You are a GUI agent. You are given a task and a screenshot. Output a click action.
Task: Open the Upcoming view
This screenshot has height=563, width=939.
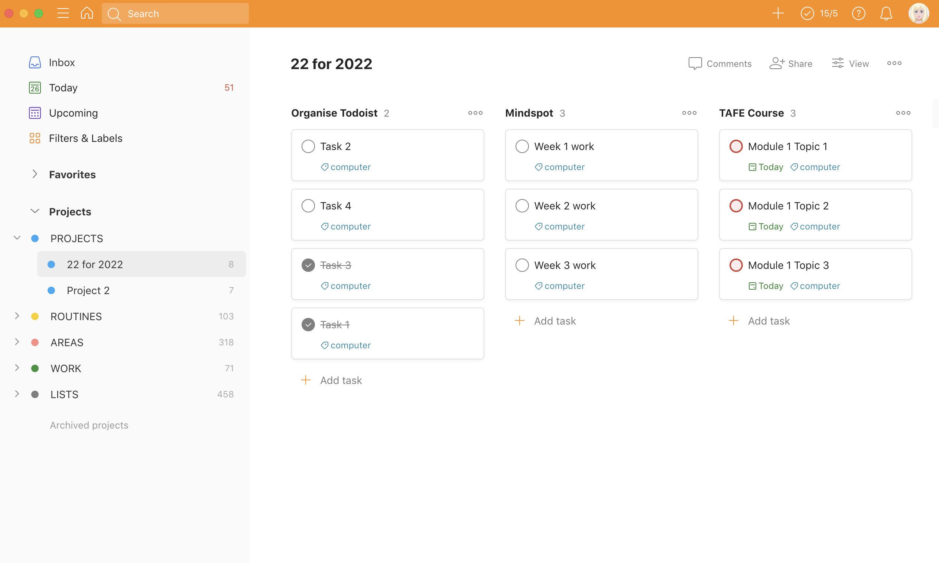(x=73, y=113)
